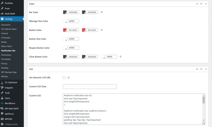Image resolution: width=212 pixels, height=127 pixels.
Task: Open Discussion settings
Action: tap(6, 25)
